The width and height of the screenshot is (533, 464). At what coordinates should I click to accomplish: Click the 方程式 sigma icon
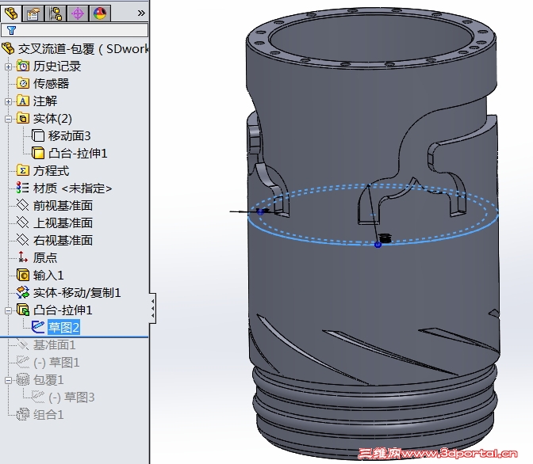pyautogui.click(x=23, y=170)
